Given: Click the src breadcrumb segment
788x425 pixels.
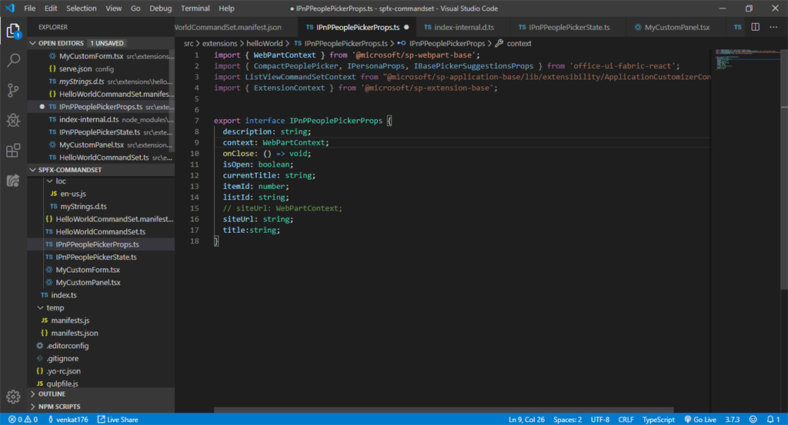Looking at the screenshot, I should [188, 44].
